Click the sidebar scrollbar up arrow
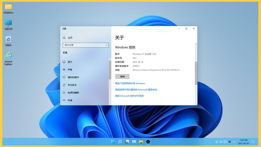This screenshot has height=147, width=261. 110,59
